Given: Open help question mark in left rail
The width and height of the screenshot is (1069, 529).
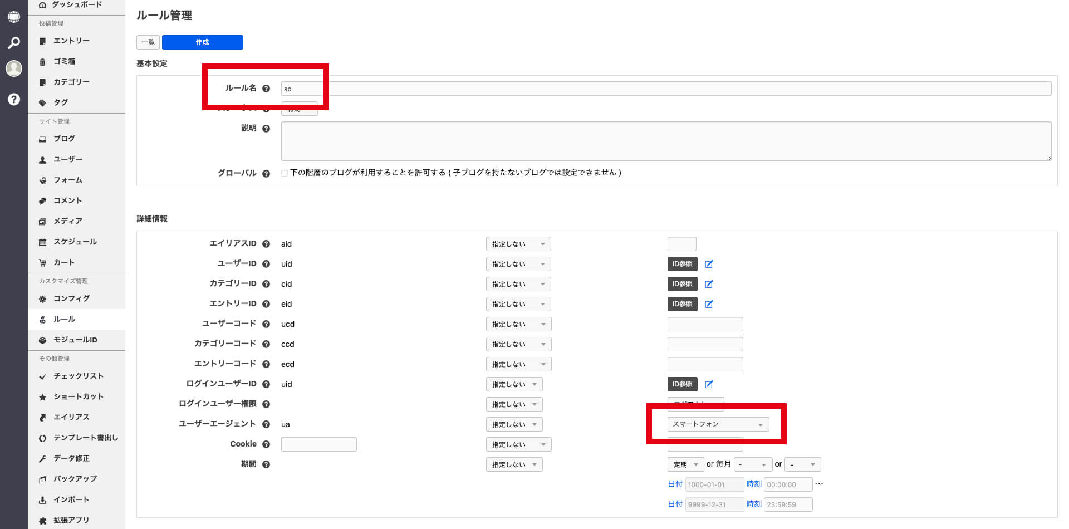Looking at the screenshot, I should 14,100.
